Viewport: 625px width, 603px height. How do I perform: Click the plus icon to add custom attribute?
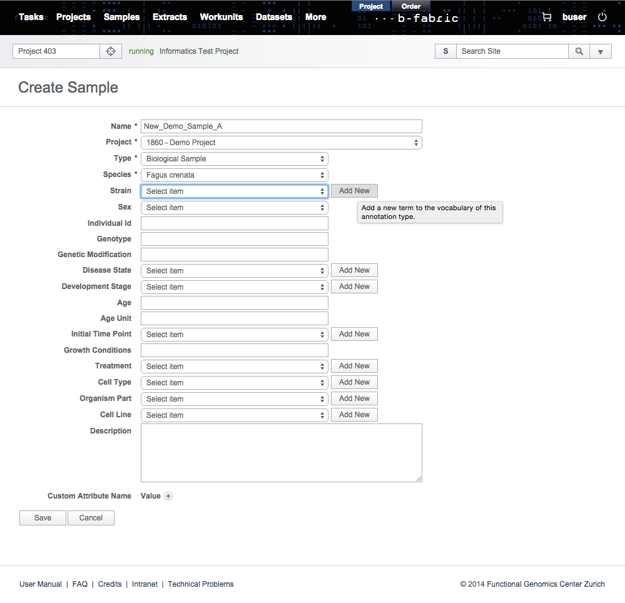[168, 496]
